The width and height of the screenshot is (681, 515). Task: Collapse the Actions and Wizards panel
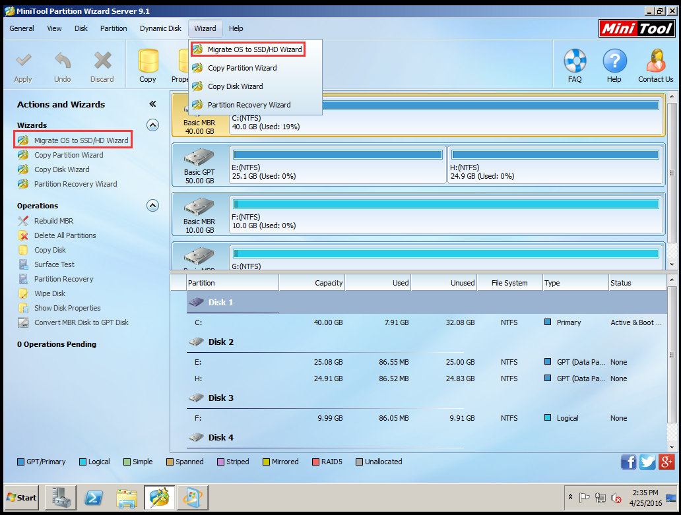pos(152,104)
